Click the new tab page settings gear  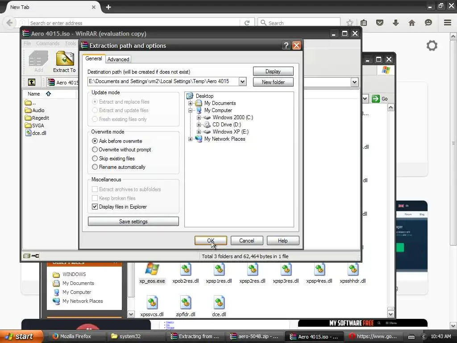(432, 46)
